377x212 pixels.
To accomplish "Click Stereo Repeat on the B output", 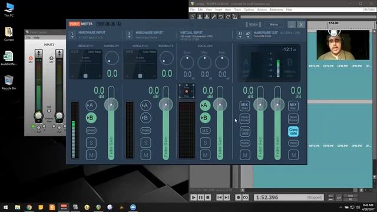I will 293,118.
